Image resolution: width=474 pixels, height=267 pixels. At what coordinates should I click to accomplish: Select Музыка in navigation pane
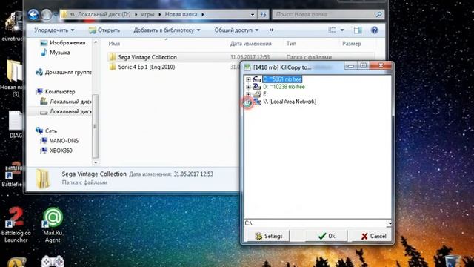pos(55,53)
